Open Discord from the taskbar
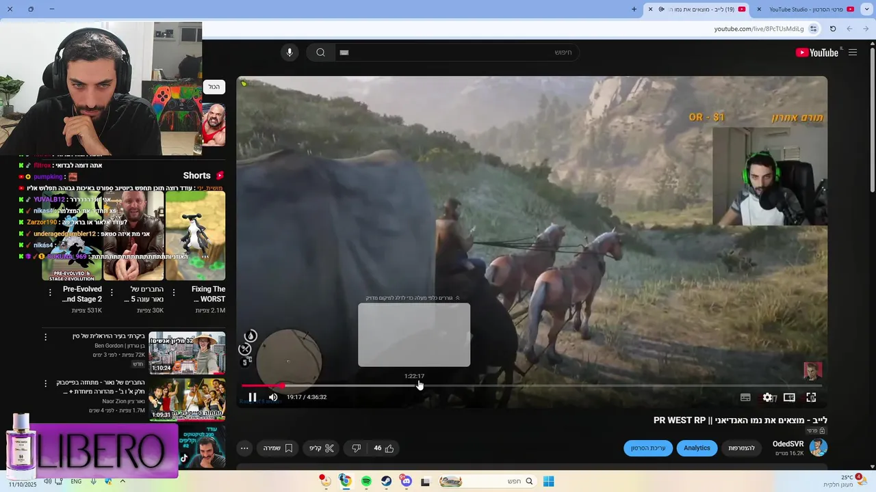This screenshot has height=492, width=876. pos(407,481)
